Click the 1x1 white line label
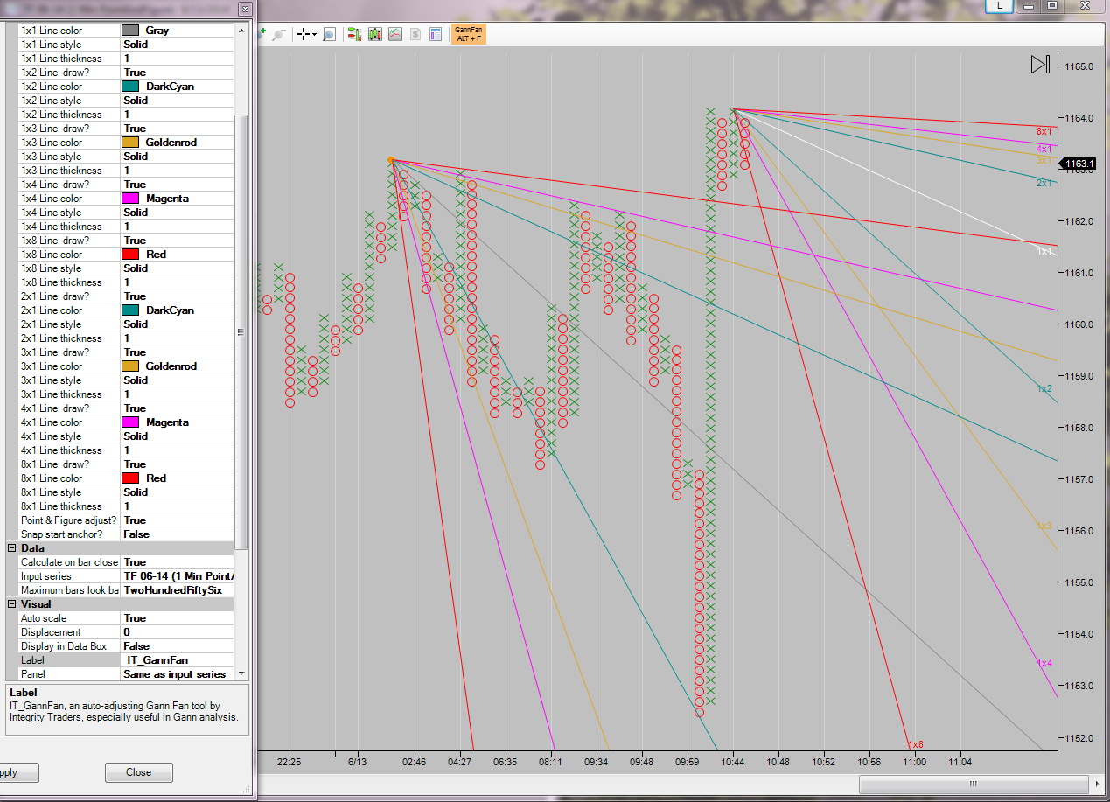 [1044, 251]
